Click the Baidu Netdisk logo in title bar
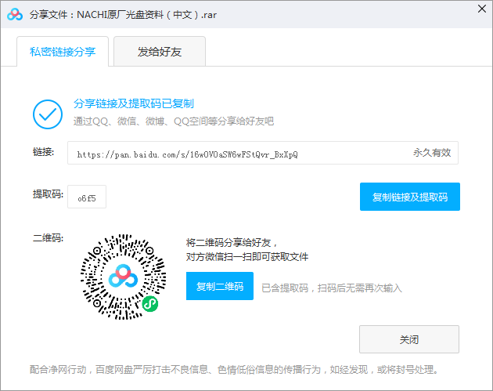Screen dimensions: 493x391 point(15,14)
